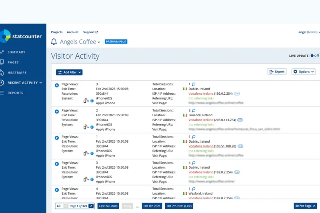
Task: Open the Options dropdown menu
Action: click(x=303, y=72)
